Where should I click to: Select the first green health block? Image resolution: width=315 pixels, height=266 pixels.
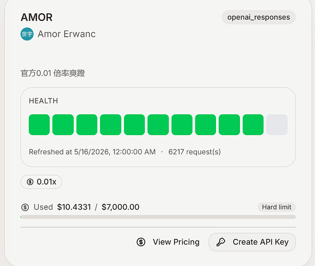point(39,124)
